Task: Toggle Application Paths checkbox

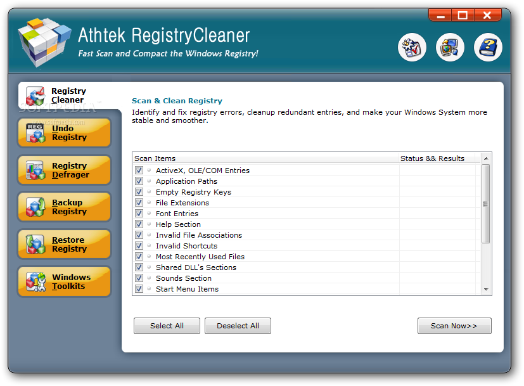Action: coord(139,181)
